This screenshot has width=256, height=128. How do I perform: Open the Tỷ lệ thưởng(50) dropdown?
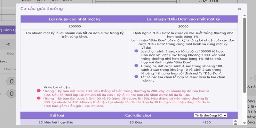211,116
